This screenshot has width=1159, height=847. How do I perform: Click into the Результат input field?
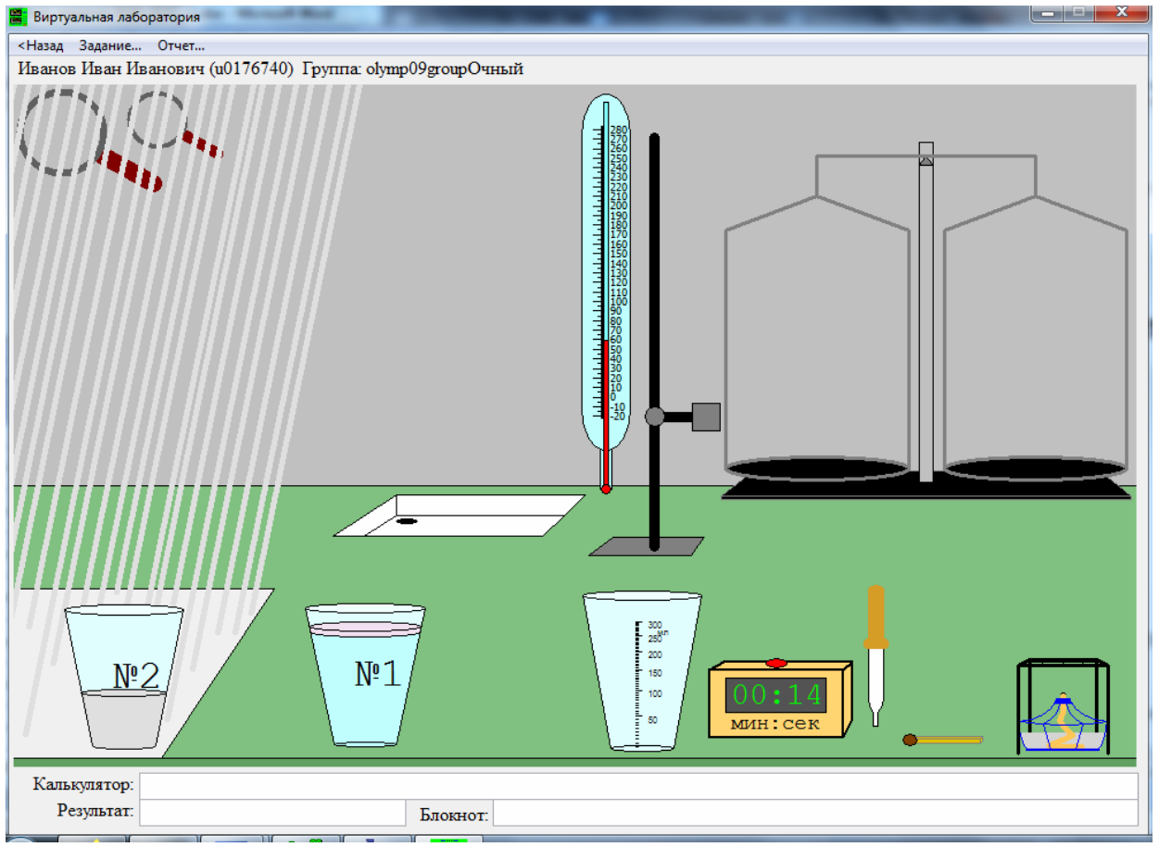272,813
